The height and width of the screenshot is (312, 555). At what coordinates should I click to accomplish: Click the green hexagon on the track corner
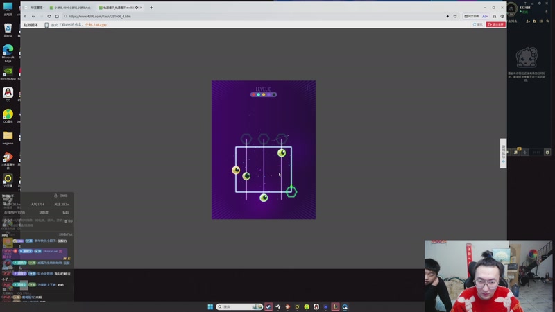(x=291, y=192)
